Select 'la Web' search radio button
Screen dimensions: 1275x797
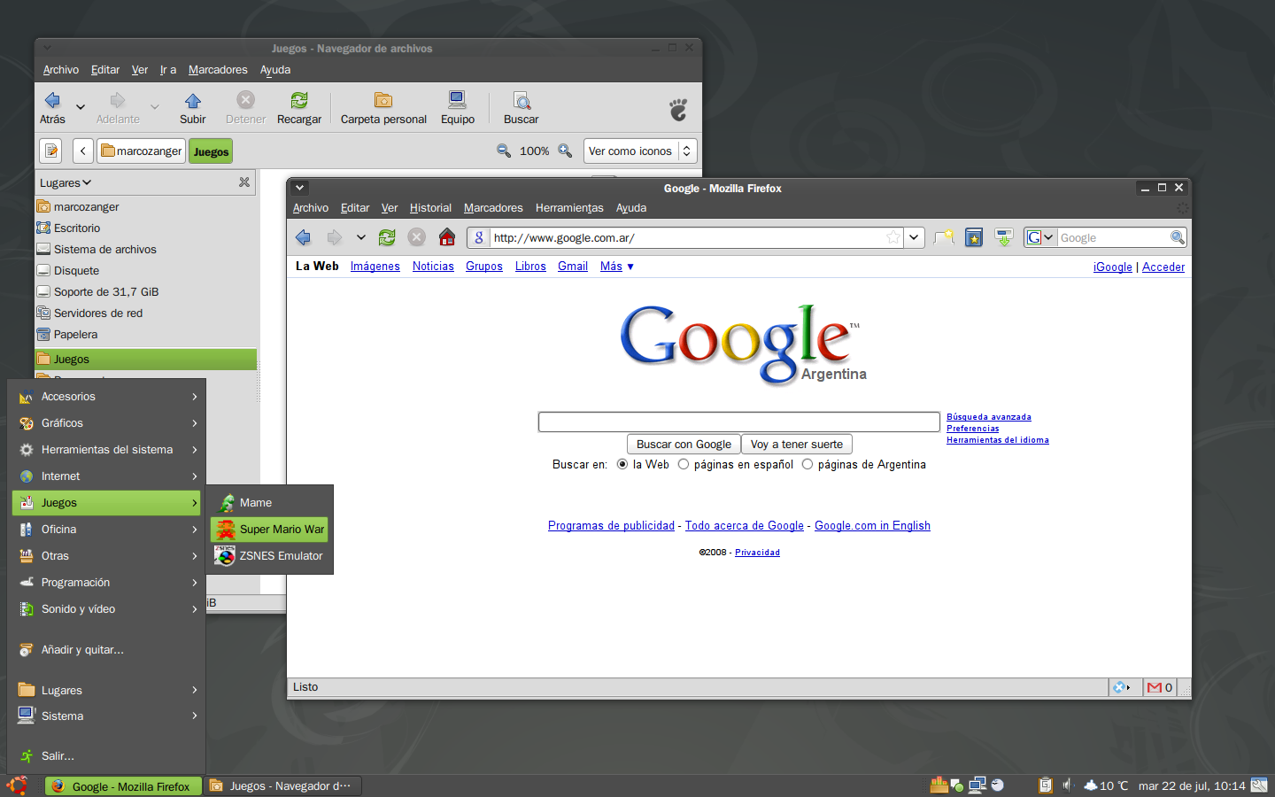(x=622, y=464)
